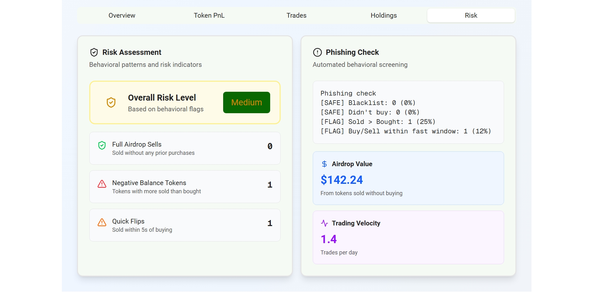
Task: Switch to the Overview tab
Action: 122,15
